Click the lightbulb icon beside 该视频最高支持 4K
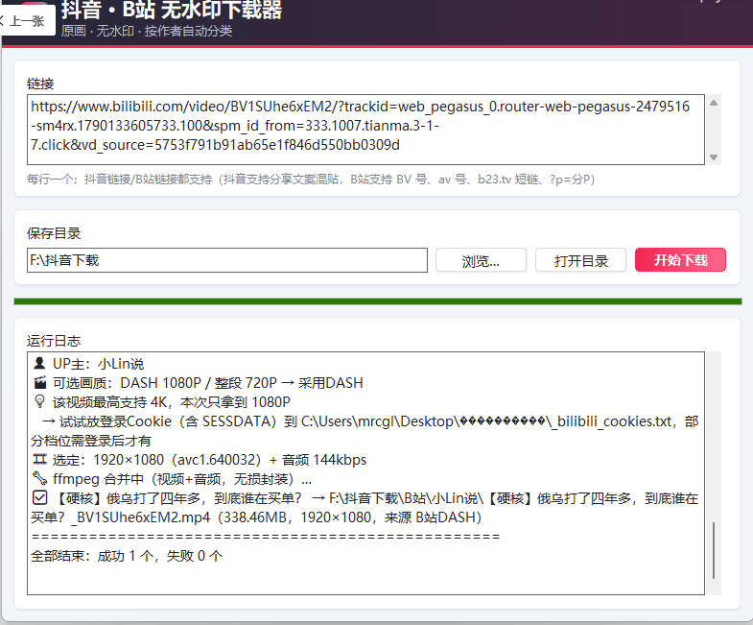753x625 pixels. pos(40,401)
